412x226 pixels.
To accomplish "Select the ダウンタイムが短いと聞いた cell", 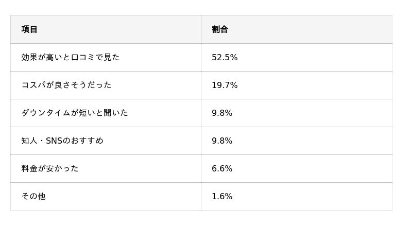I will coord(74,113).
